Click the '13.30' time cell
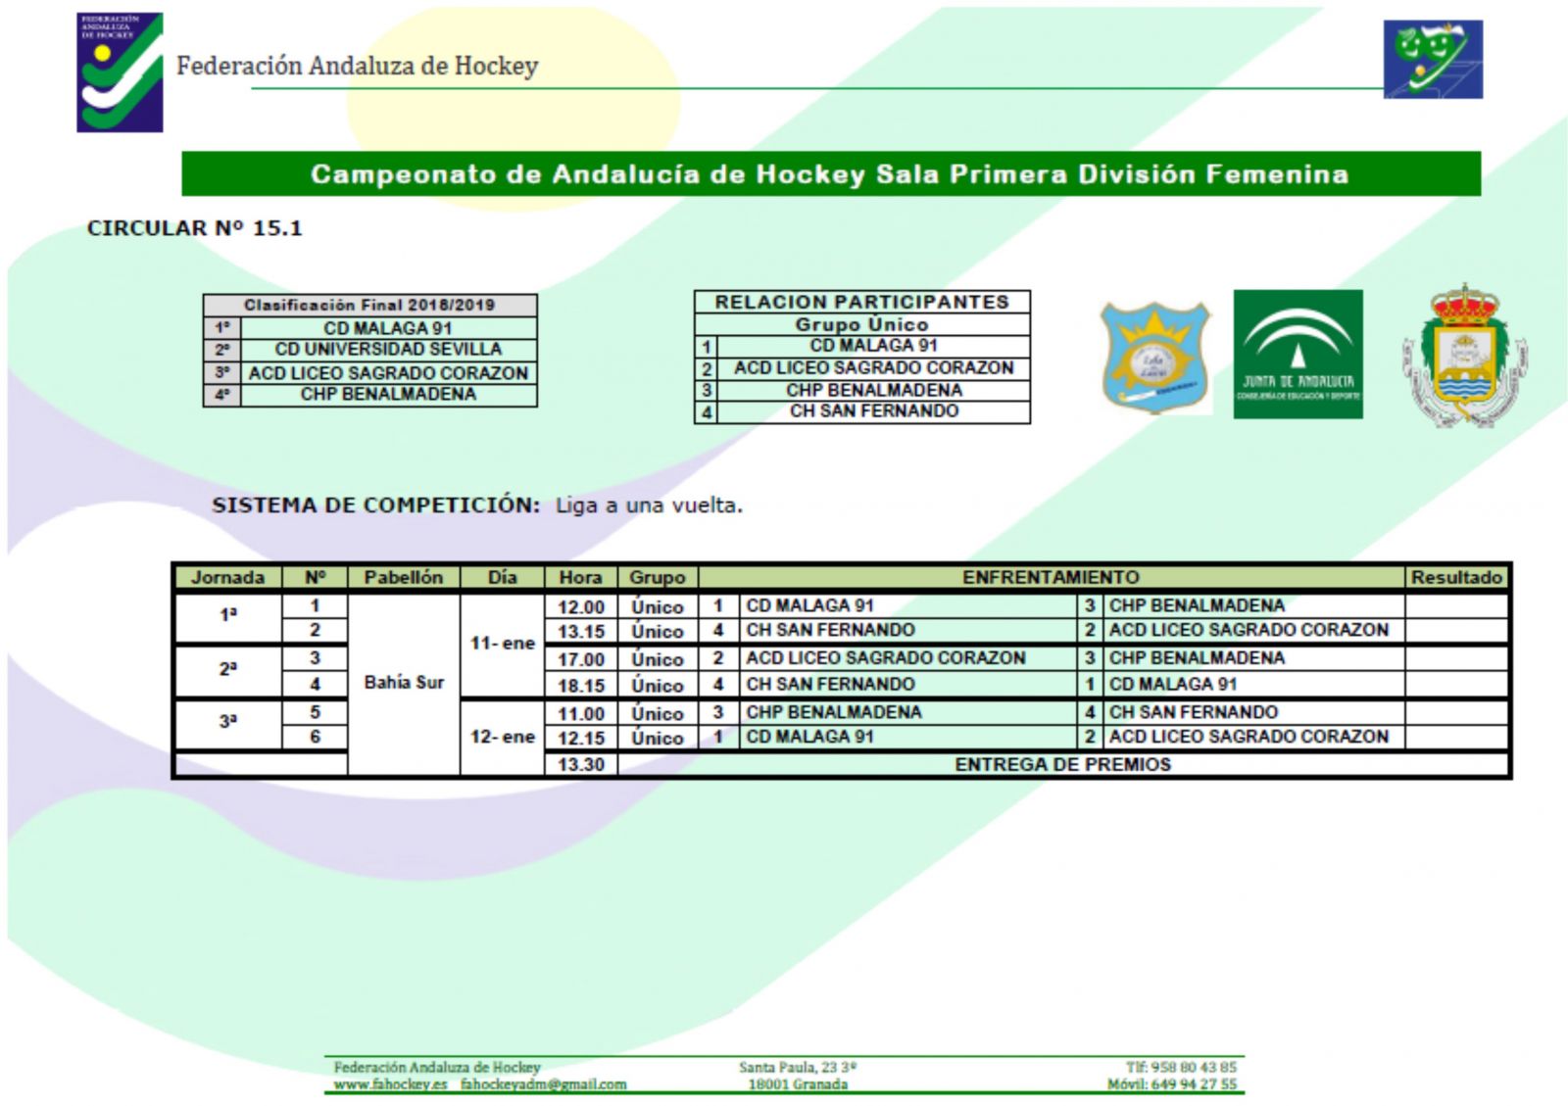The image size is (1568, 1106). pyautogui.click(x=581, y=764)
